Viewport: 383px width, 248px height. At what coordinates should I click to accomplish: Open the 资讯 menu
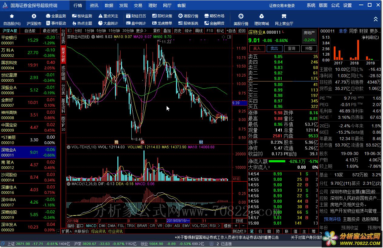[94, 5]
